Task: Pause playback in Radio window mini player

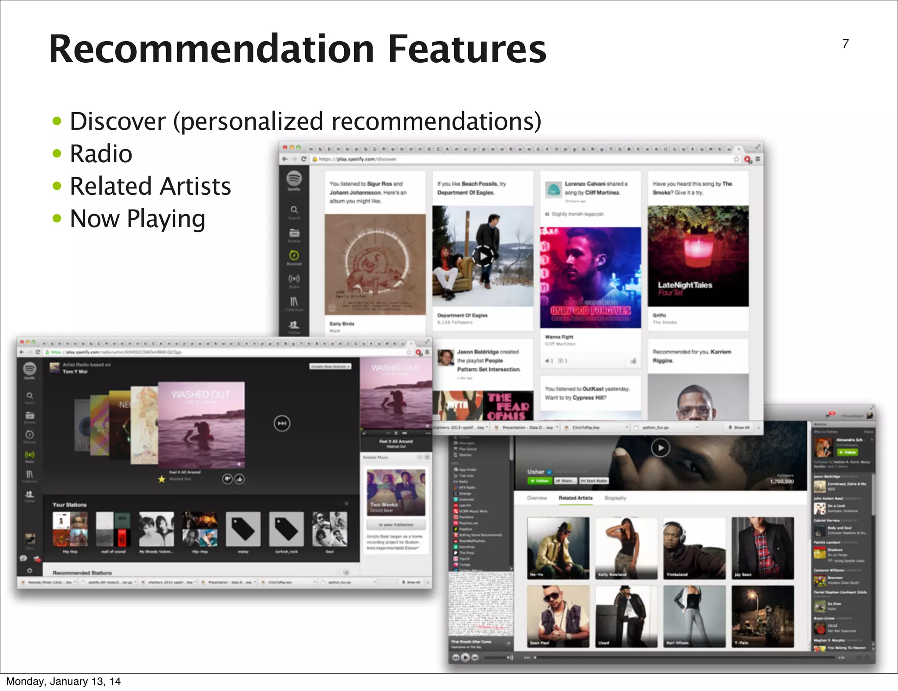Action: point(396,433)
